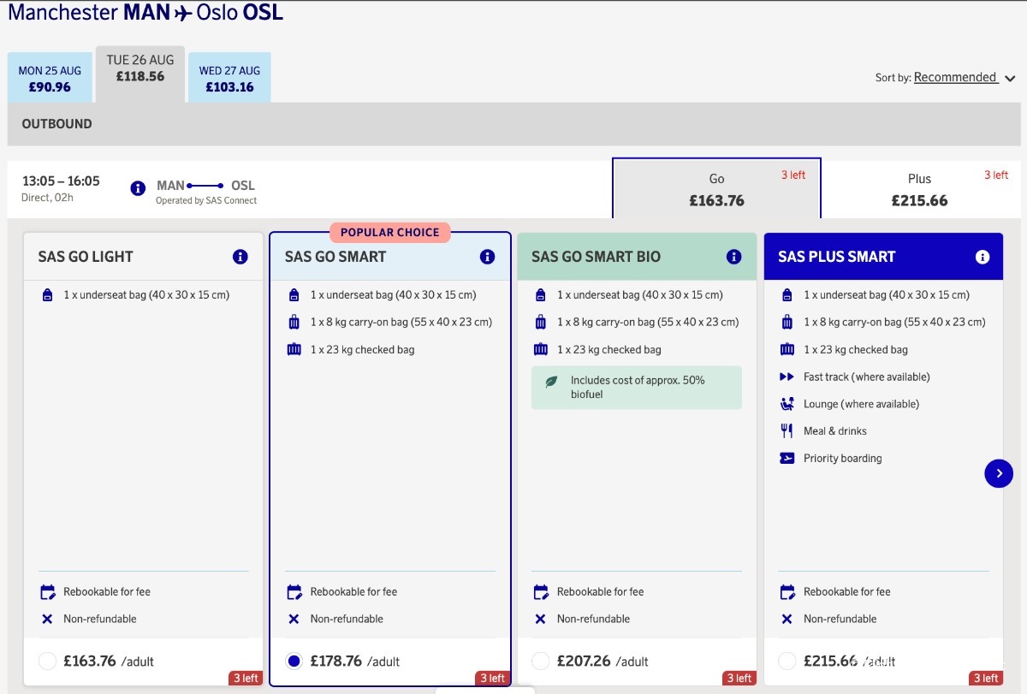Click checked bag icon in SAS GO SMART BIO

pos(541,349)
